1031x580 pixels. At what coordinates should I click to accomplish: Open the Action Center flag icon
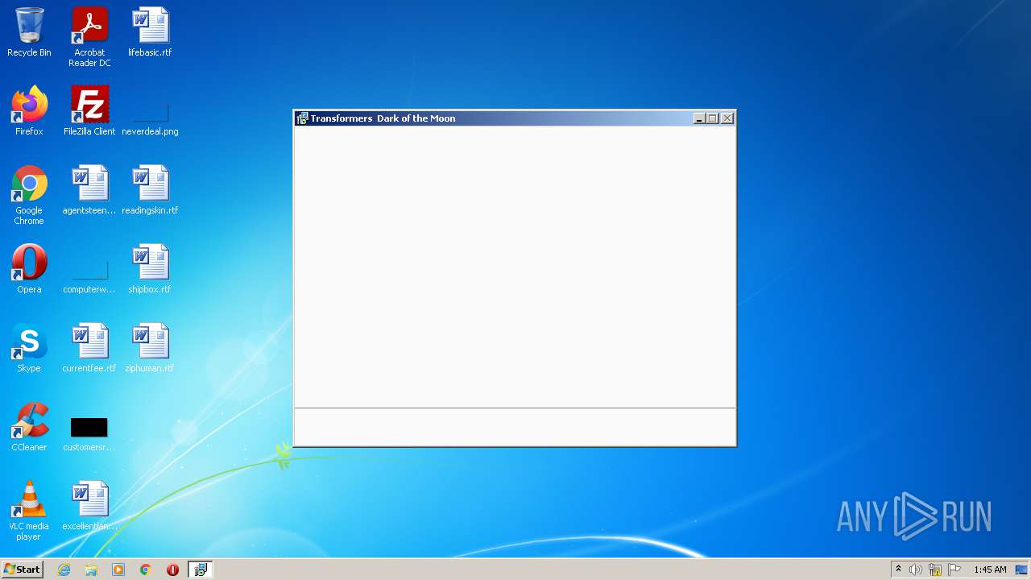point(954,570)
